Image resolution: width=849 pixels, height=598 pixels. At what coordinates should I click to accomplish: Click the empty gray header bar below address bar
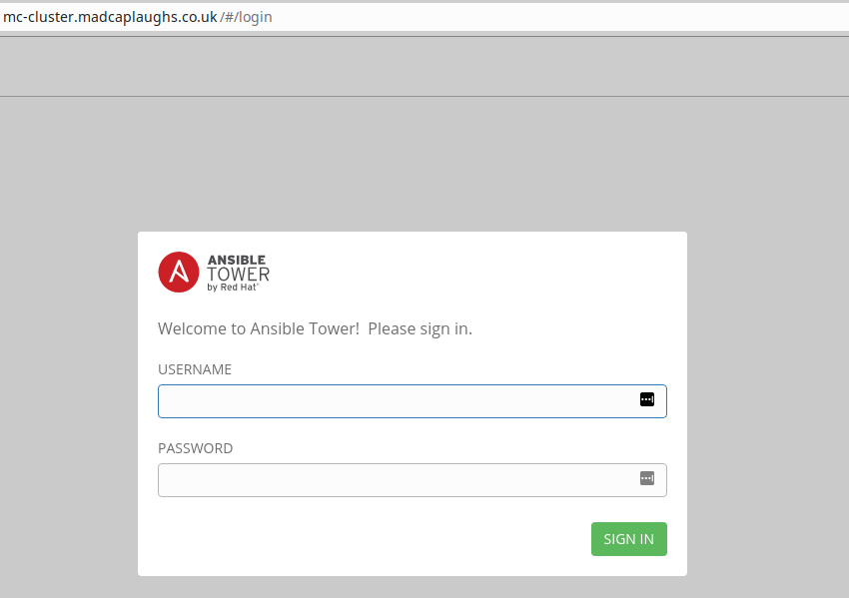(424, 67)
